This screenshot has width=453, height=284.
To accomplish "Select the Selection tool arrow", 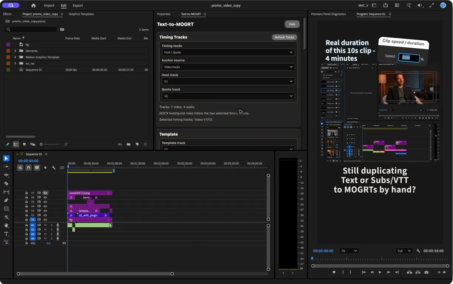I will tap(6, 158).
